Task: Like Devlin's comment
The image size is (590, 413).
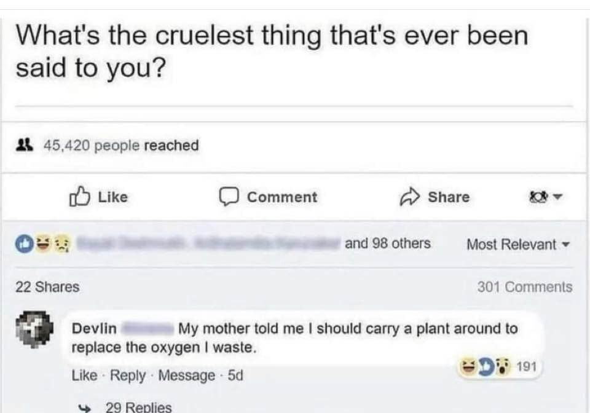Action: [x=84, y=375]
